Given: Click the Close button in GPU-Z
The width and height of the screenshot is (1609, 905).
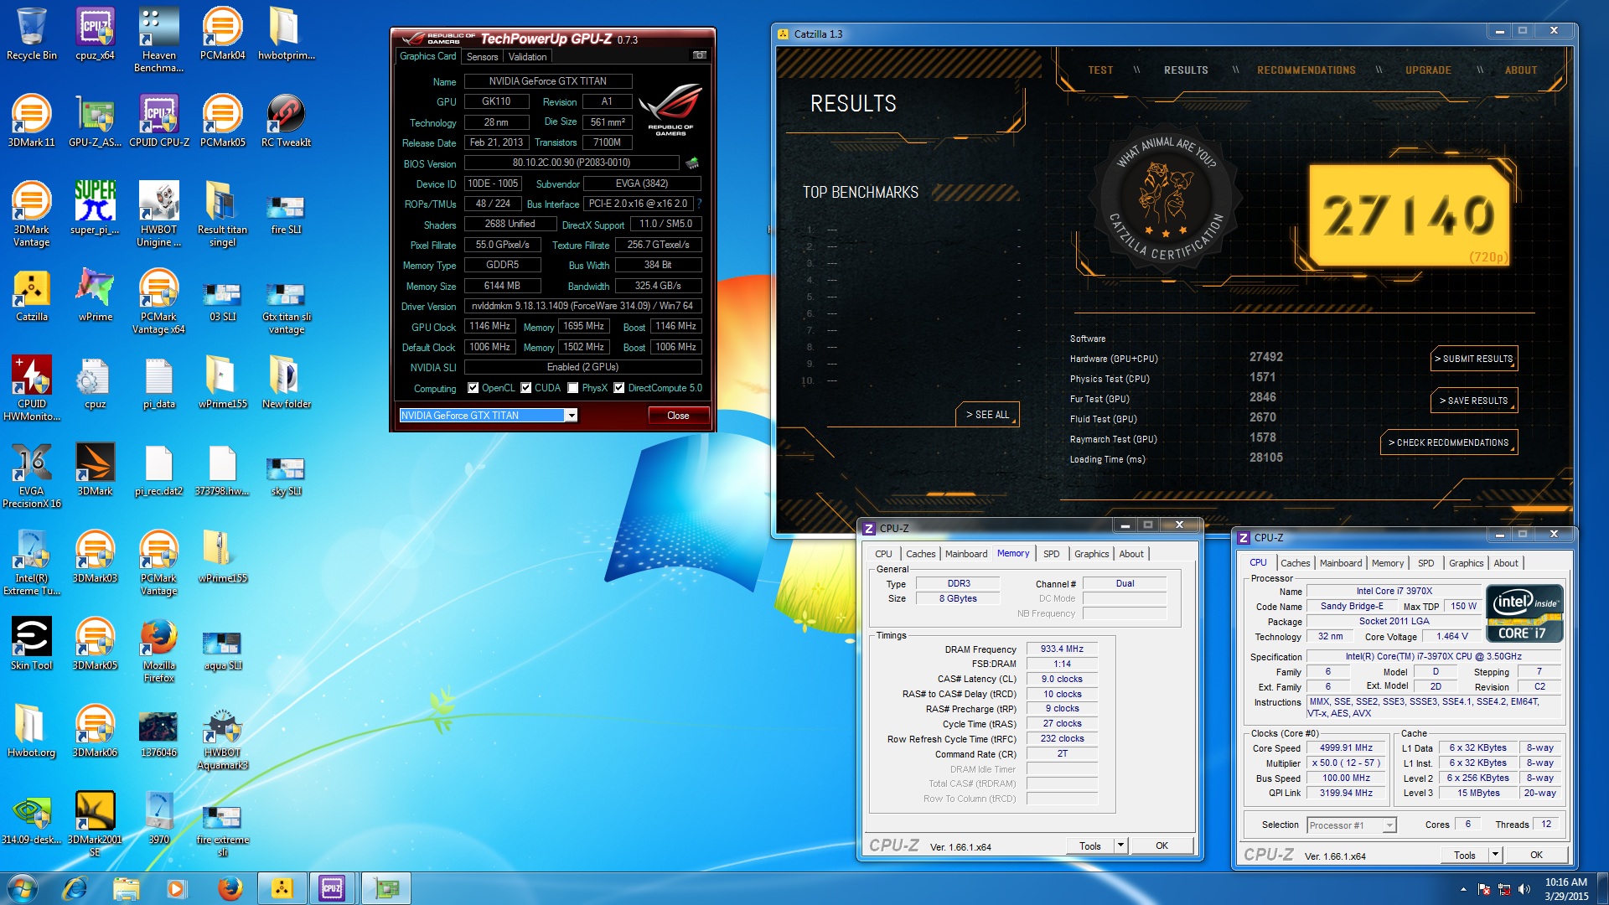Looking at the screenshot, I should pyautogui.click(x=678, y=416).
